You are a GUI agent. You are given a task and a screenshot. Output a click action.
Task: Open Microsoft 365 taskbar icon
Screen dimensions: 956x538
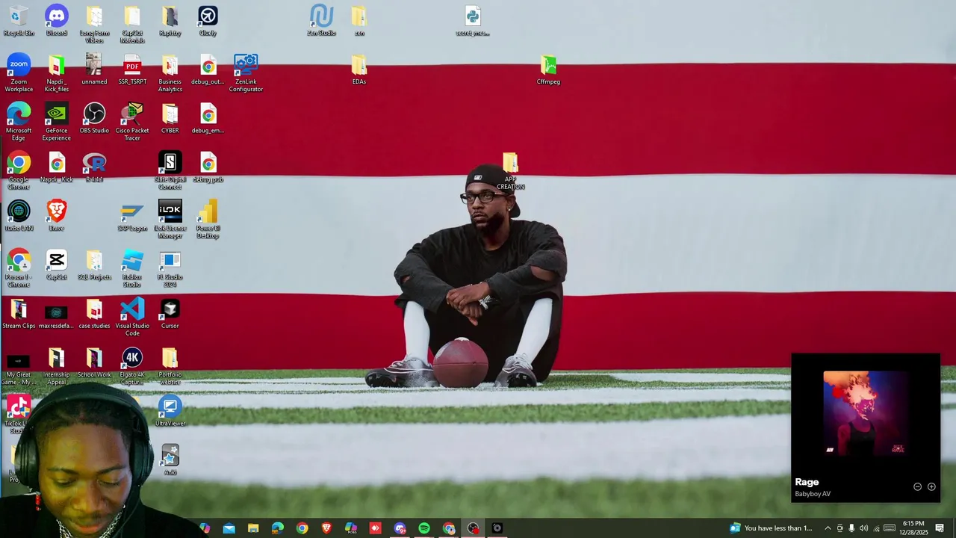click(x=351, y=528)
